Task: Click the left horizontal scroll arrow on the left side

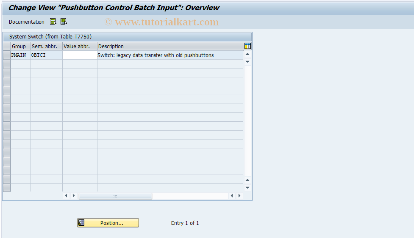Action: point(66,196)
